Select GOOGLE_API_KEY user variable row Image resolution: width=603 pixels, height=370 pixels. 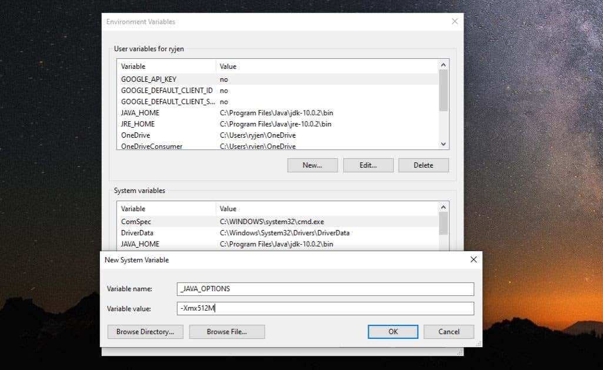pyautogui.click(x=279, y=79)
